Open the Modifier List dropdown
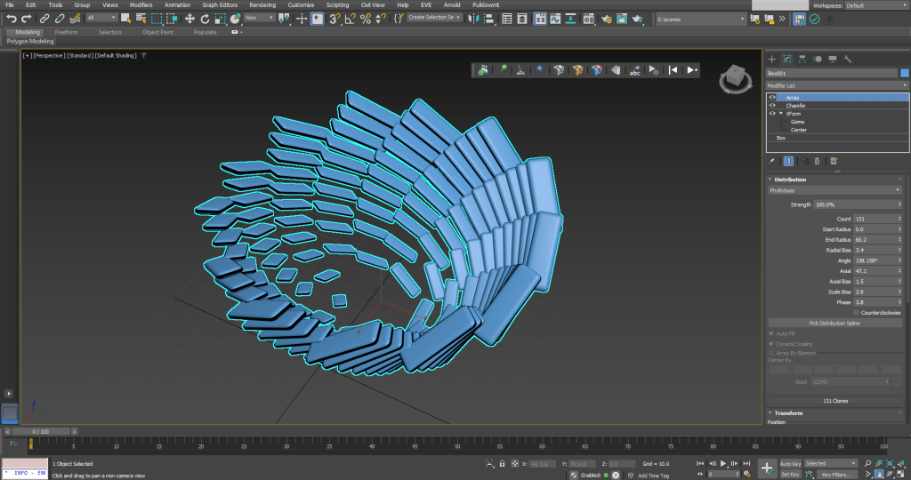911x480 pixels. tap(837, 85)
